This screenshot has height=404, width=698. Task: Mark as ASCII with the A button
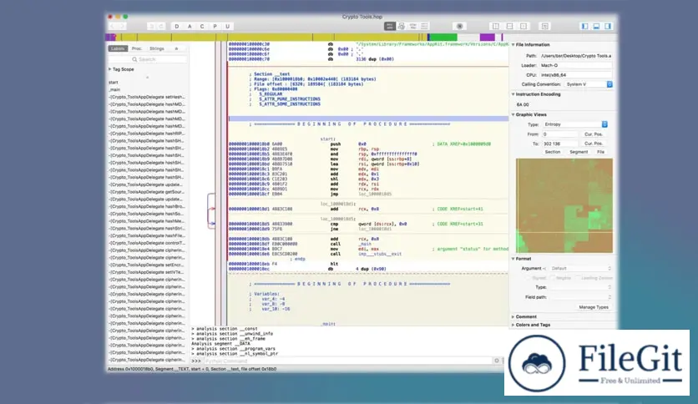click(190, 26)
